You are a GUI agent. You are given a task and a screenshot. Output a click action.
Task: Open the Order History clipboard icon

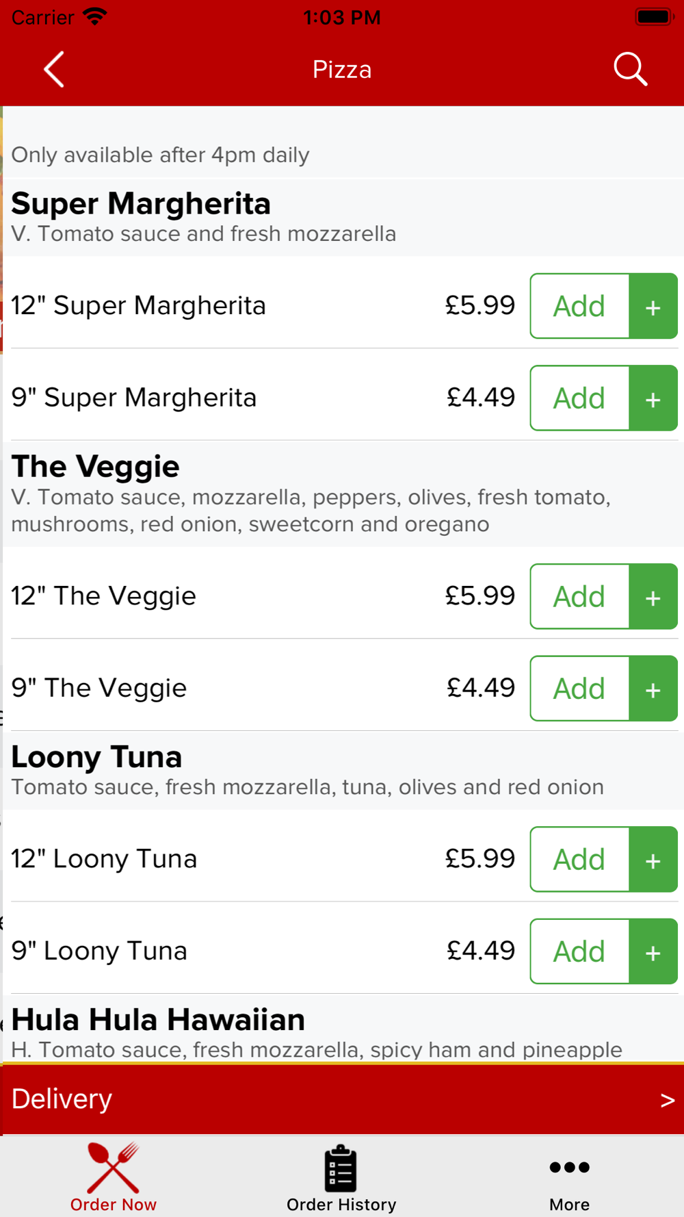(341, 1168)
